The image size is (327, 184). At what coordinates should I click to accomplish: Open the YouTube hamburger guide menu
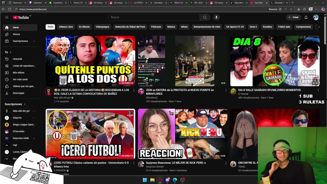pos(7,17)
